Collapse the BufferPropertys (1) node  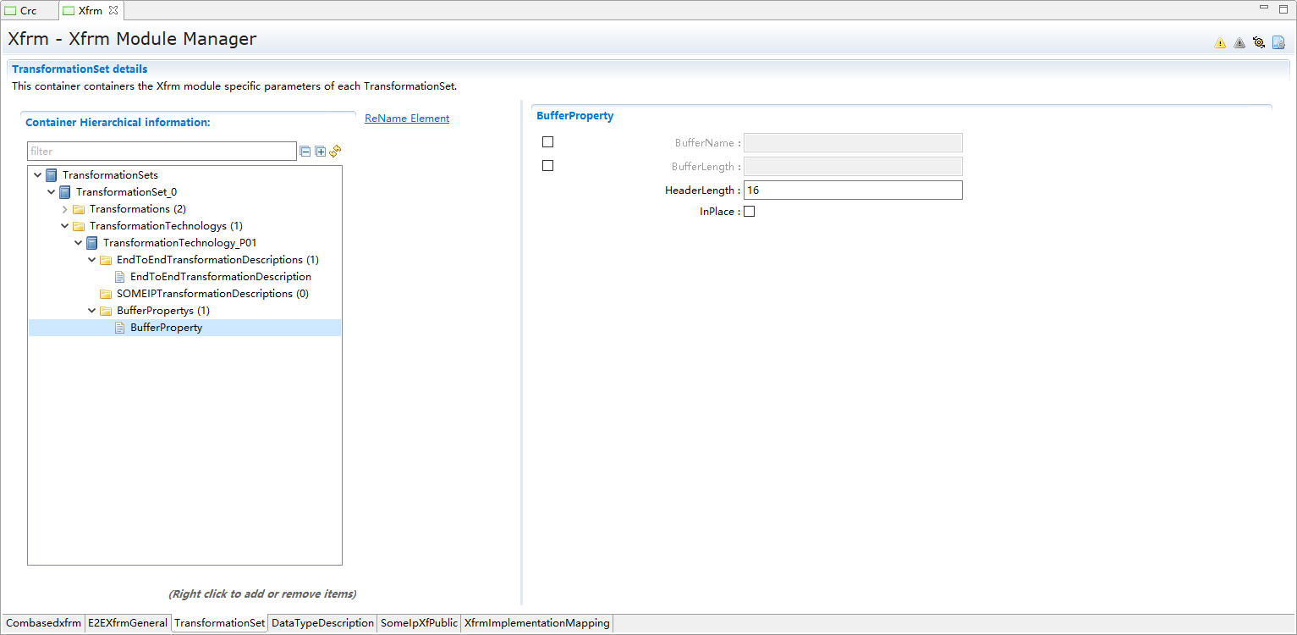coord(92,311)
